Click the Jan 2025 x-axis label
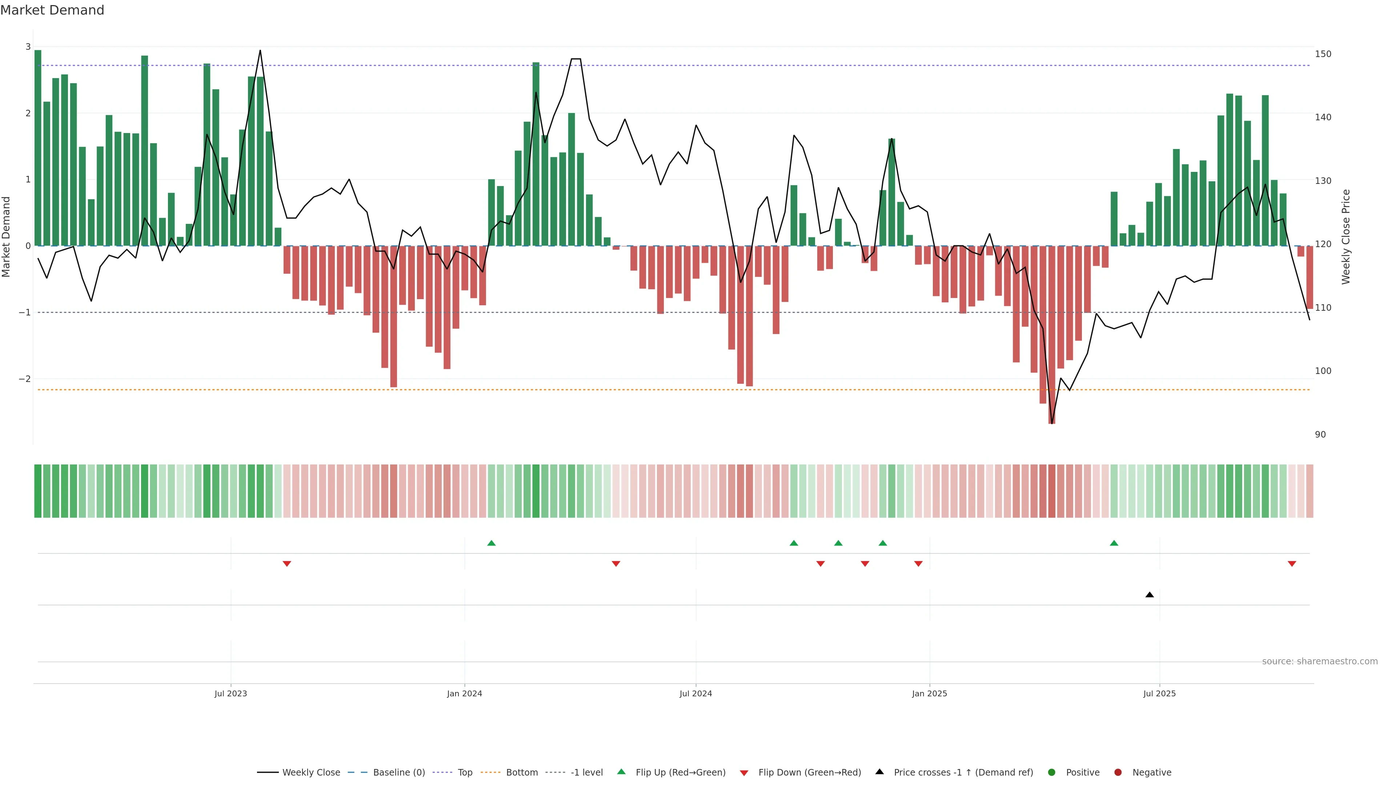1396x785 pixels. coord(930,693)
